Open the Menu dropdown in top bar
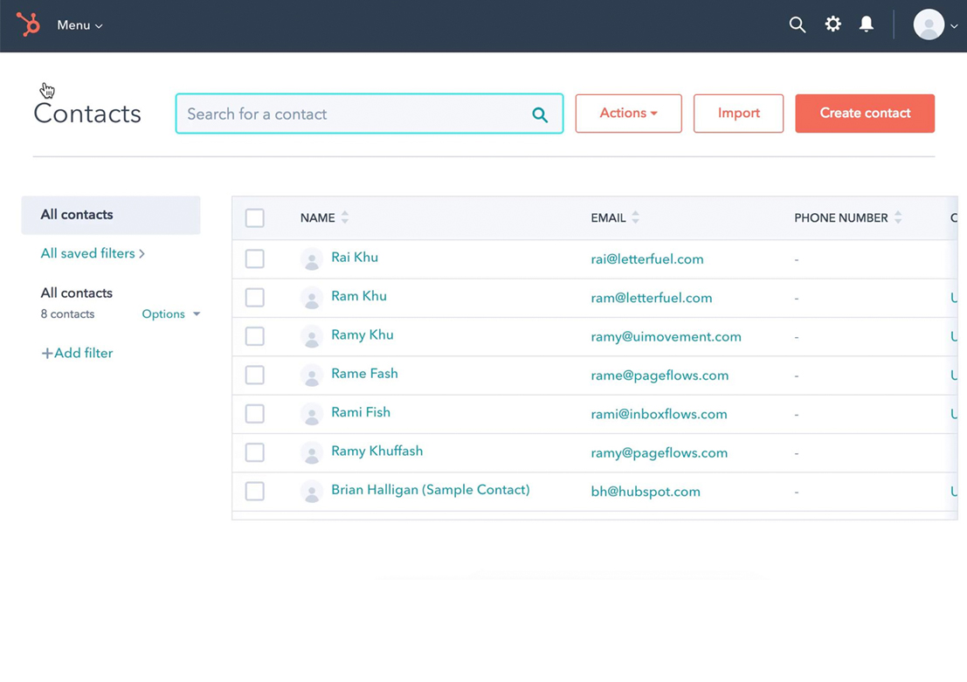 79,25
